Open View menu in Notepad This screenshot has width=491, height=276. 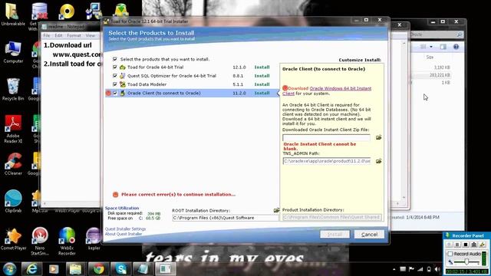(x=91, y=36)
